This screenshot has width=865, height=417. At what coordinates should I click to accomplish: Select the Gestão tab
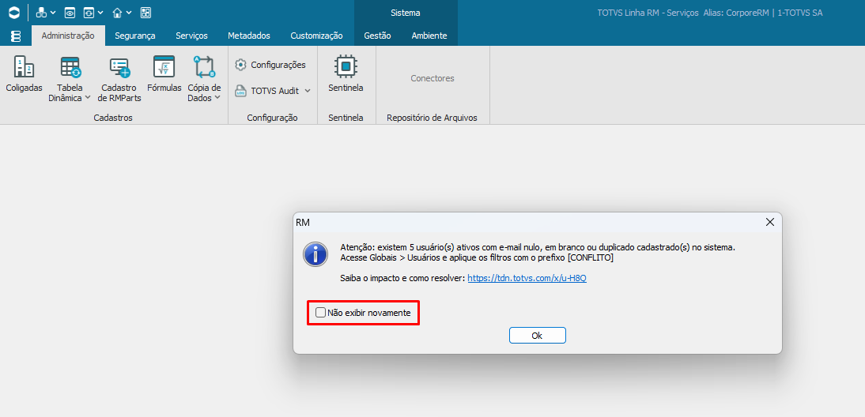[x=377, y=36]
